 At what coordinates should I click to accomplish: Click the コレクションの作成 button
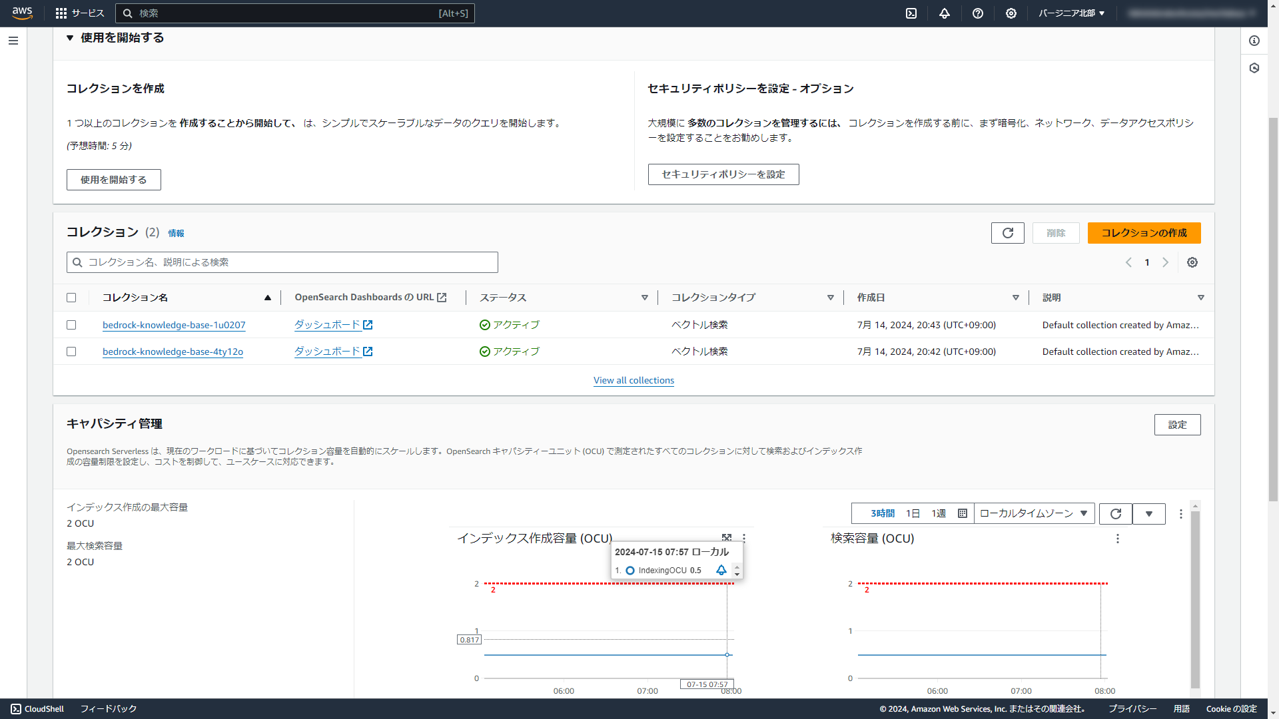(x=1144, y=233)
